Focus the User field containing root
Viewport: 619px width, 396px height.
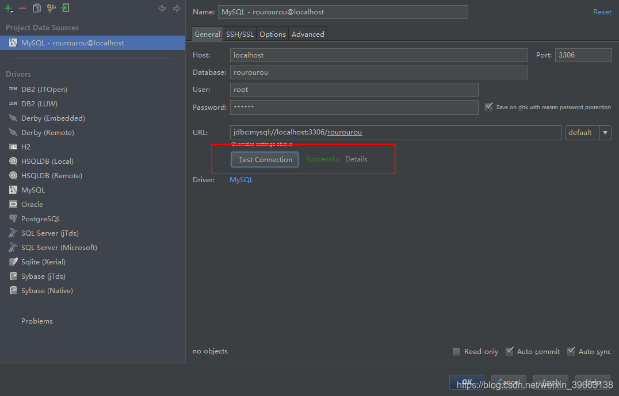pyautogui.click(x=354, y=90)
